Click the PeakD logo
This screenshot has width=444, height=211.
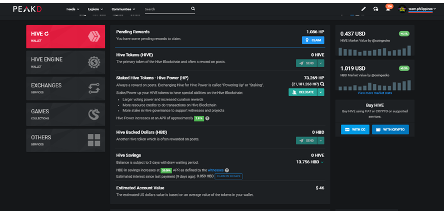[x=27, y=9]
